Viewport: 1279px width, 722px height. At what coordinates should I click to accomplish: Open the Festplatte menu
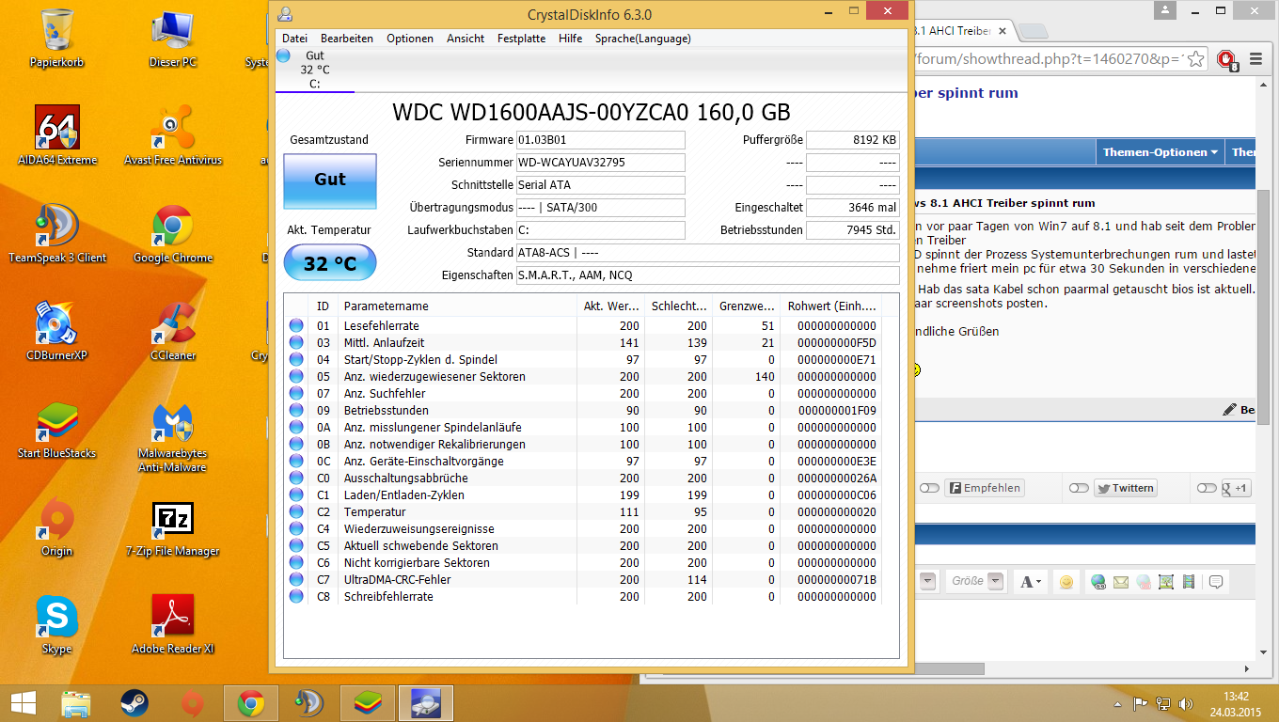(x=521, y=39)
